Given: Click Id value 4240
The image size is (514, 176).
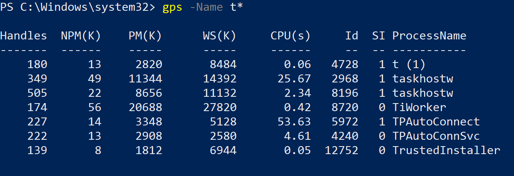Looking at the screenshot, I should pyautogui.click(x=345, y=136).
